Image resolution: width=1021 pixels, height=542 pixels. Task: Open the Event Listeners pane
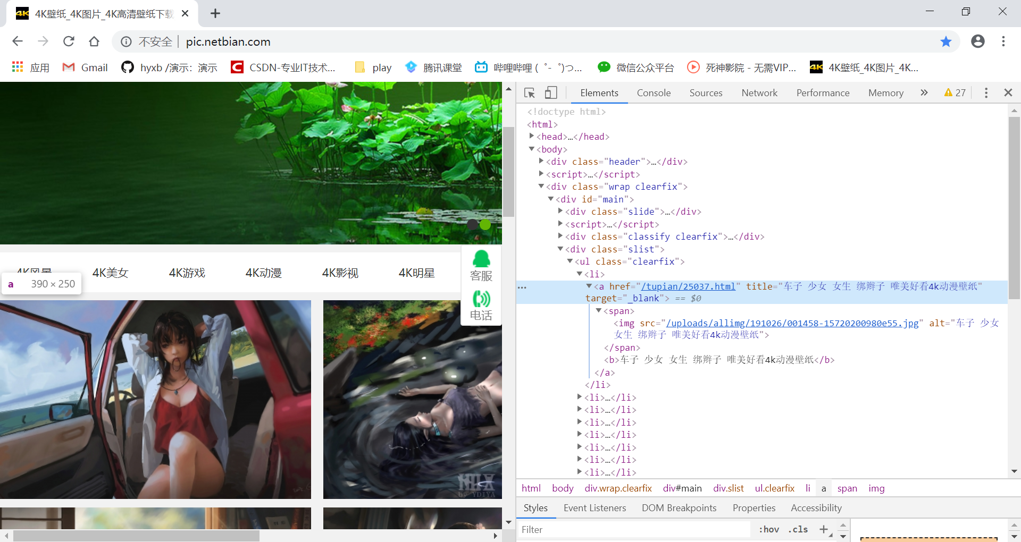595,508
